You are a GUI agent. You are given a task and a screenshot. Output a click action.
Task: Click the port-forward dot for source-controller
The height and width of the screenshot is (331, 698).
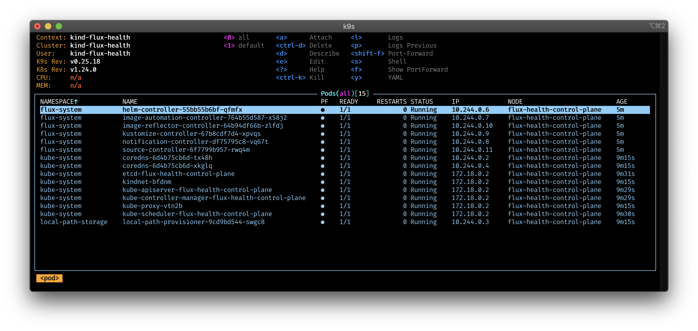[323, 150]
